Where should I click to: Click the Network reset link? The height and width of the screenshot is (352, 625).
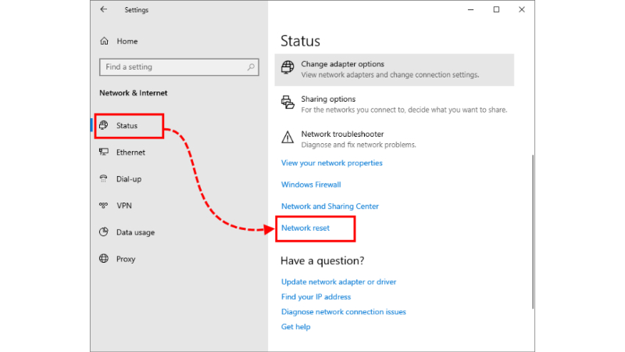coord(305,228)
